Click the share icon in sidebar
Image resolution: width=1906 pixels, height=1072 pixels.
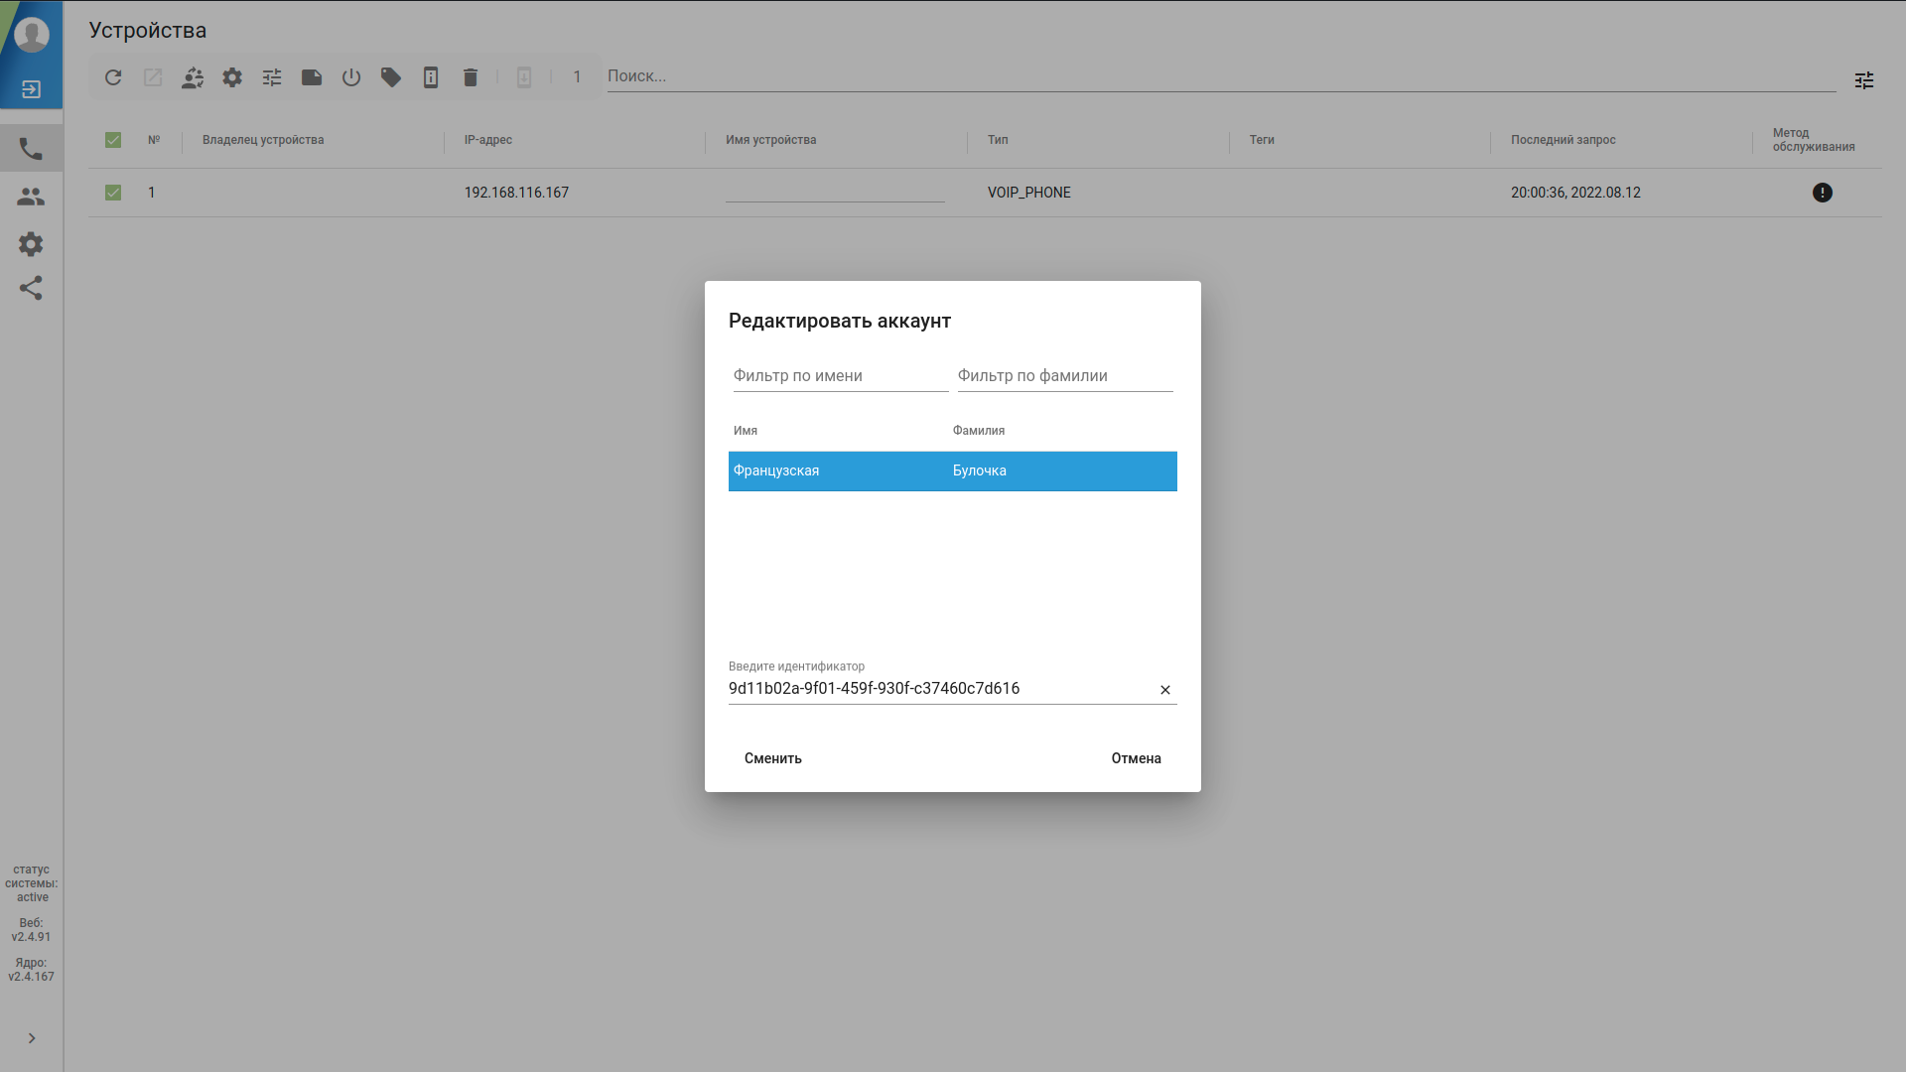pos(31,288)
